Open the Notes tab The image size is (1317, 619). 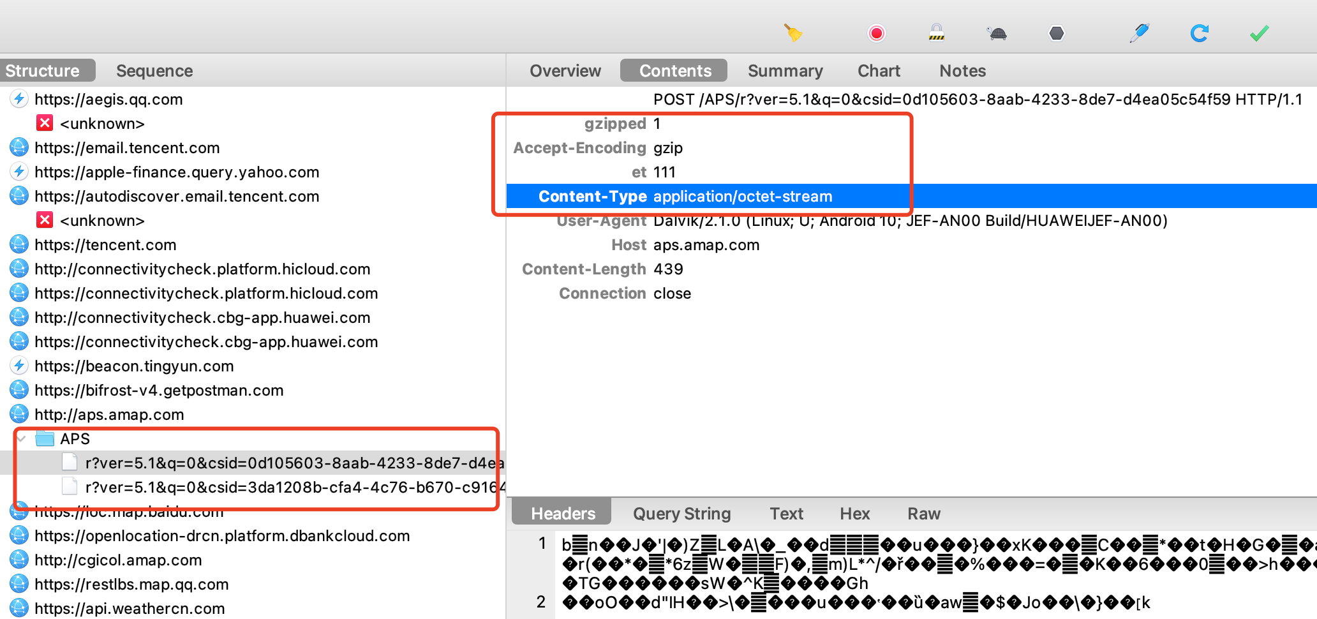[x=962, y=70]
